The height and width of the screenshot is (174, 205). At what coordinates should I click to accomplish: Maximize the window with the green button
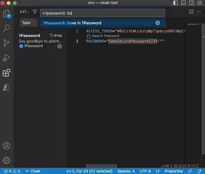[15, 3]
